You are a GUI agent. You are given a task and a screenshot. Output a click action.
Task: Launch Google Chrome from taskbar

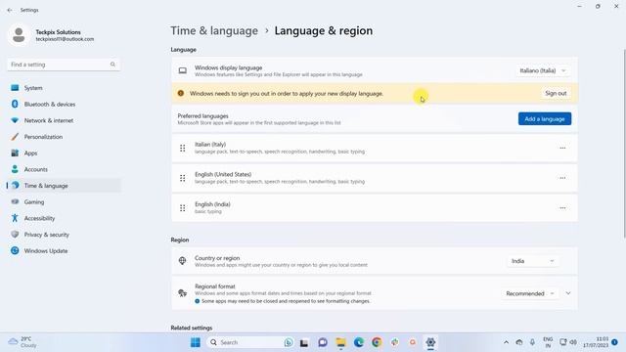click(377, 342)
